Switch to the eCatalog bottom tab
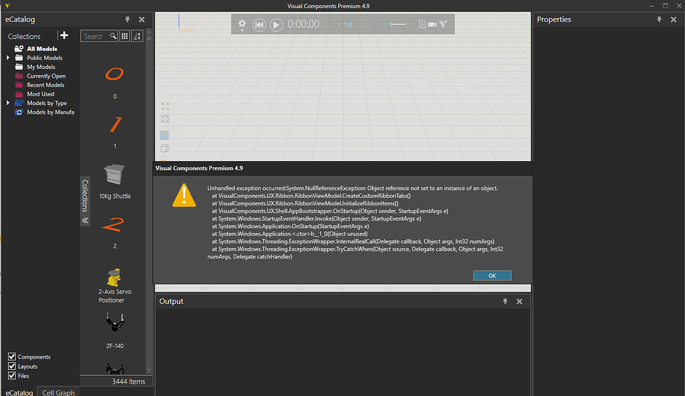The width and height of the screenshot is (685, 396). [x=19, y=392]
